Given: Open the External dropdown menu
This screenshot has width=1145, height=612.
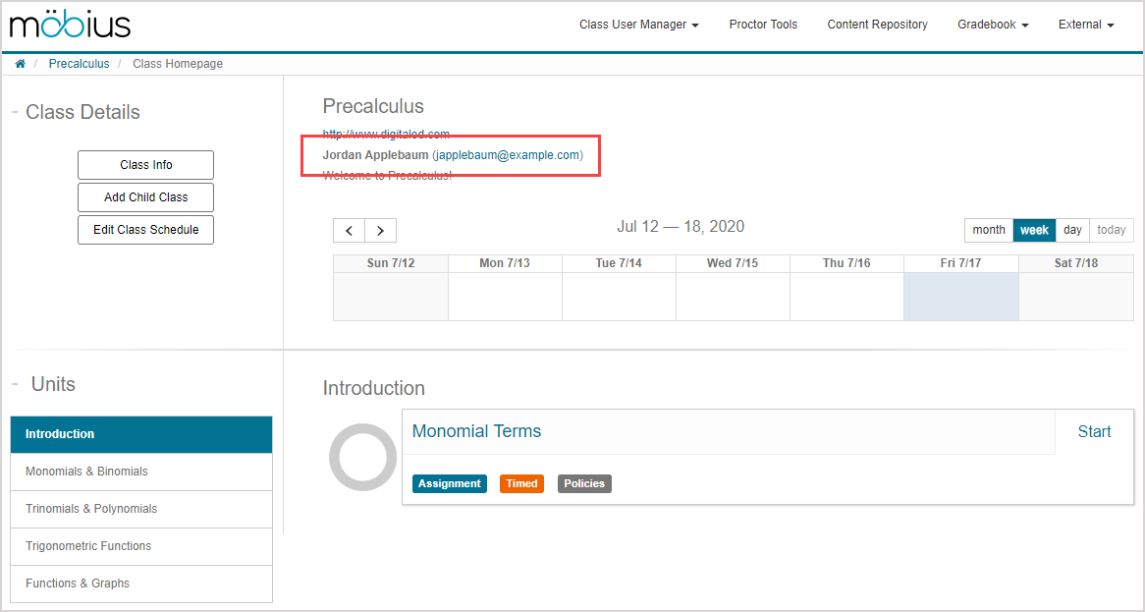Looking at the screenshot, I should 1085,25.
